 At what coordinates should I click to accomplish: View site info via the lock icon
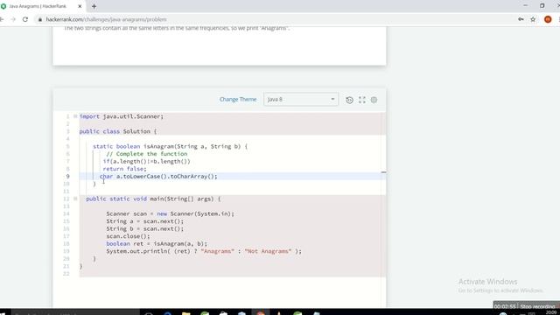(x=40, y=19)
